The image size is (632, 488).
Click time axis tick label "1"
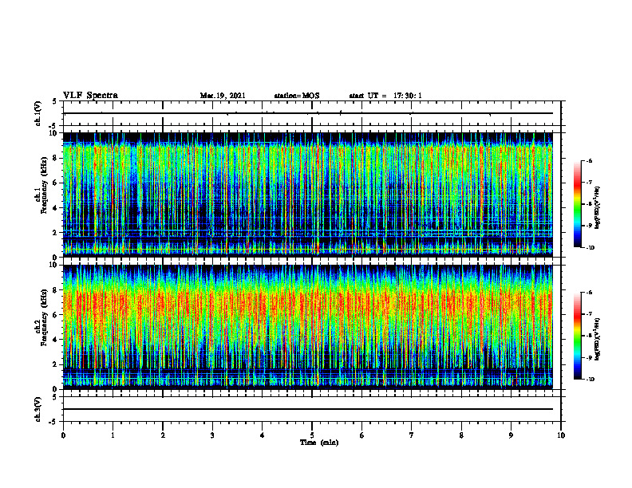(x=113, y=435)
